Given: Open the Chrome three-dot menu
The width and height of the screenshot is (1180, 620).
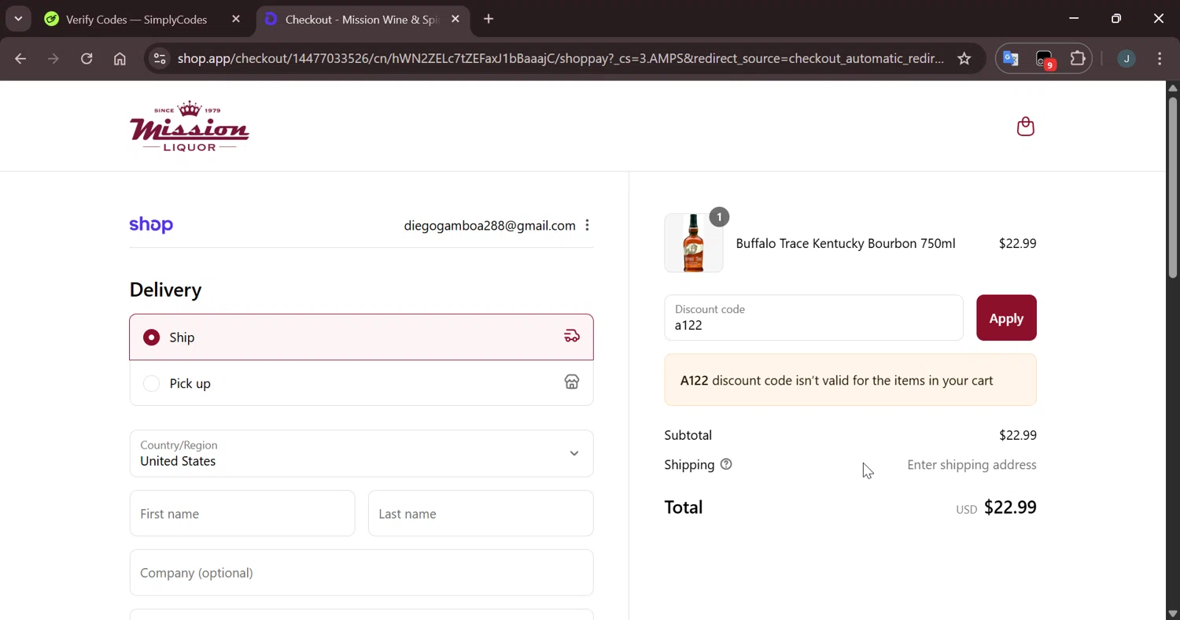Looking at the screenshot, I should (1160, 59).
